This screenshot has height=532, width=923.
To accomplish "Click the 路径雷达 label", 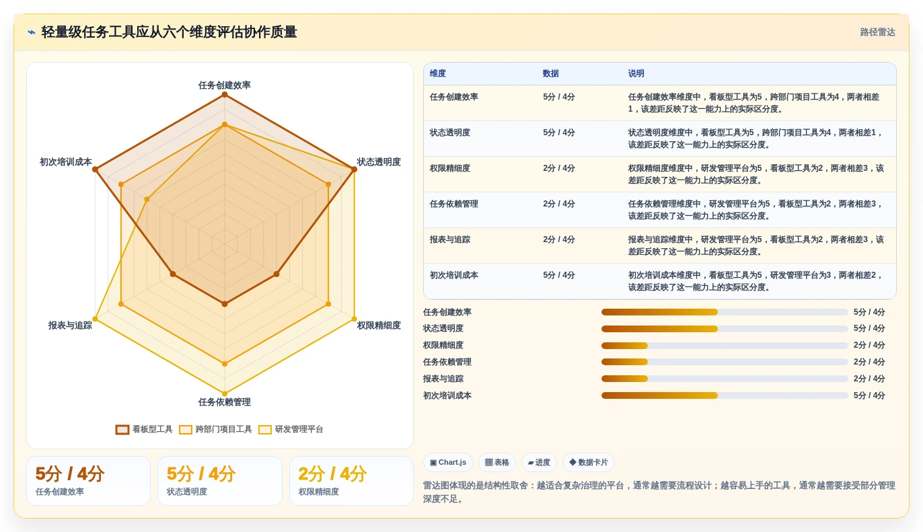I will click(x=877, y=32).
